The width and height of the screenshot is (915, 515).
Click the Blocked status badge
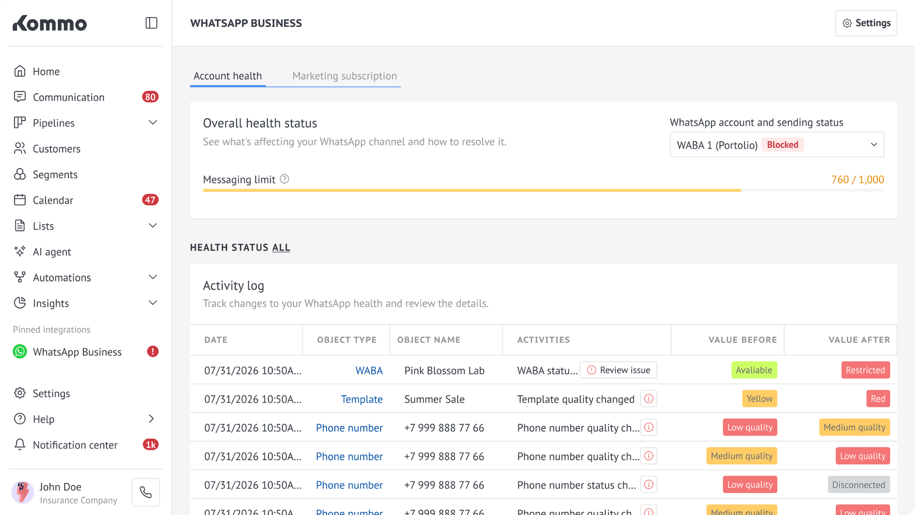click(783, 144)
